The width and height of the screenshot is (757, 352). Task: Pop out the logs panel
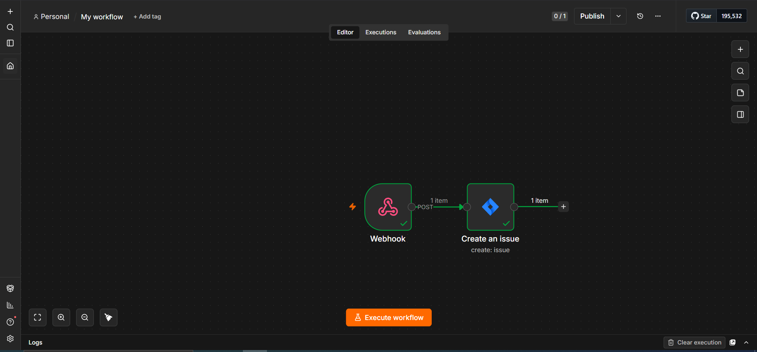pos(733,343)
